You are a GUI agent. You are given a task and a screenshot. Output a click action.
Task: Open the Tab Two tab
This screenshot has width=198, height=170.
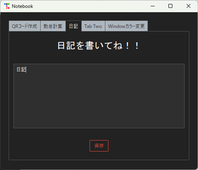[x=93, y=26]
